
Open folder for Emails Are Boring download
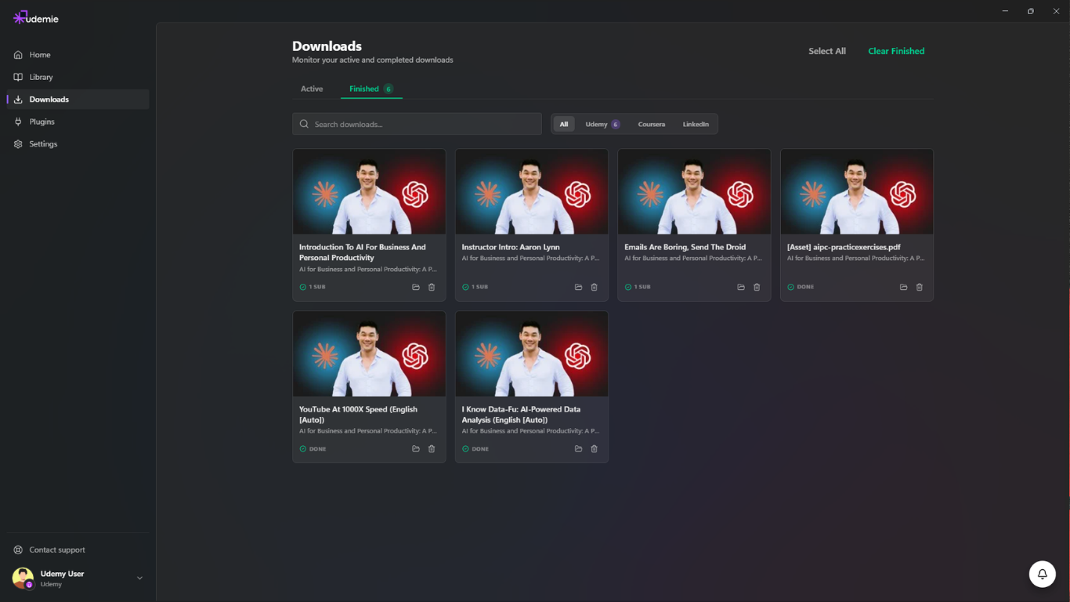click(741, 287)
